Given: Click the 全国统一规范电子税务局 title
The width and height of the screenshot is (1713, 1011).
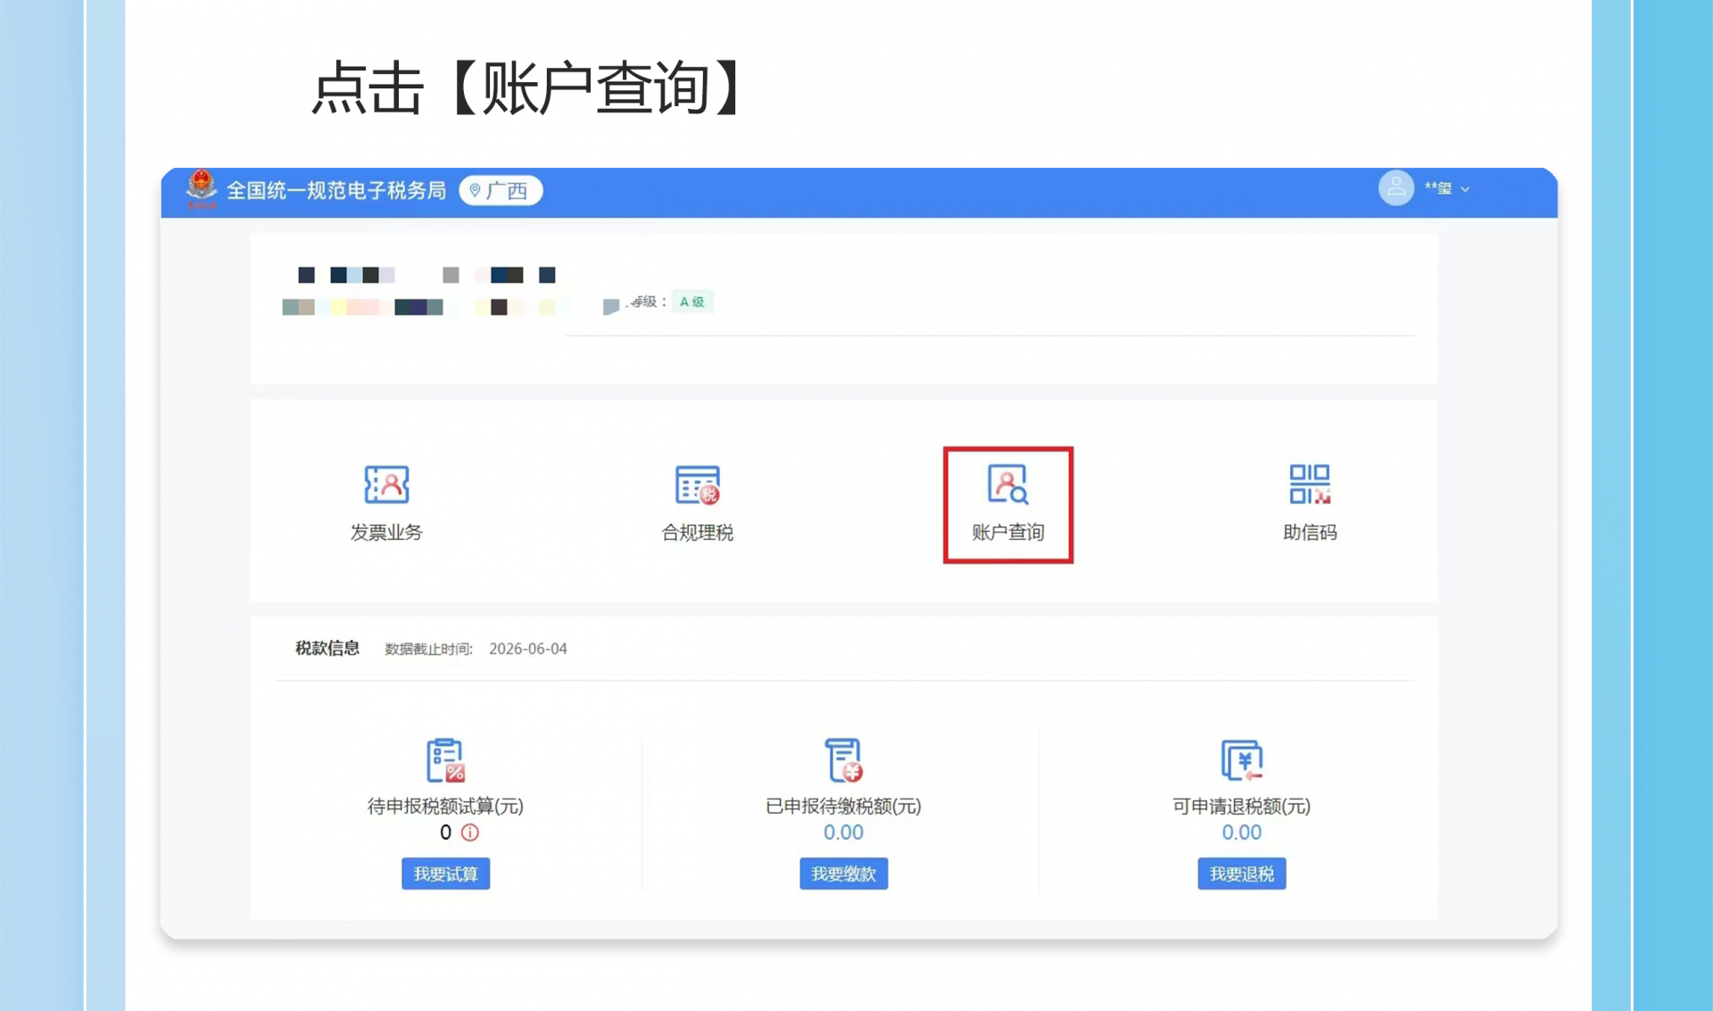Looking at the screenshot, I should (x=335, y=190).
